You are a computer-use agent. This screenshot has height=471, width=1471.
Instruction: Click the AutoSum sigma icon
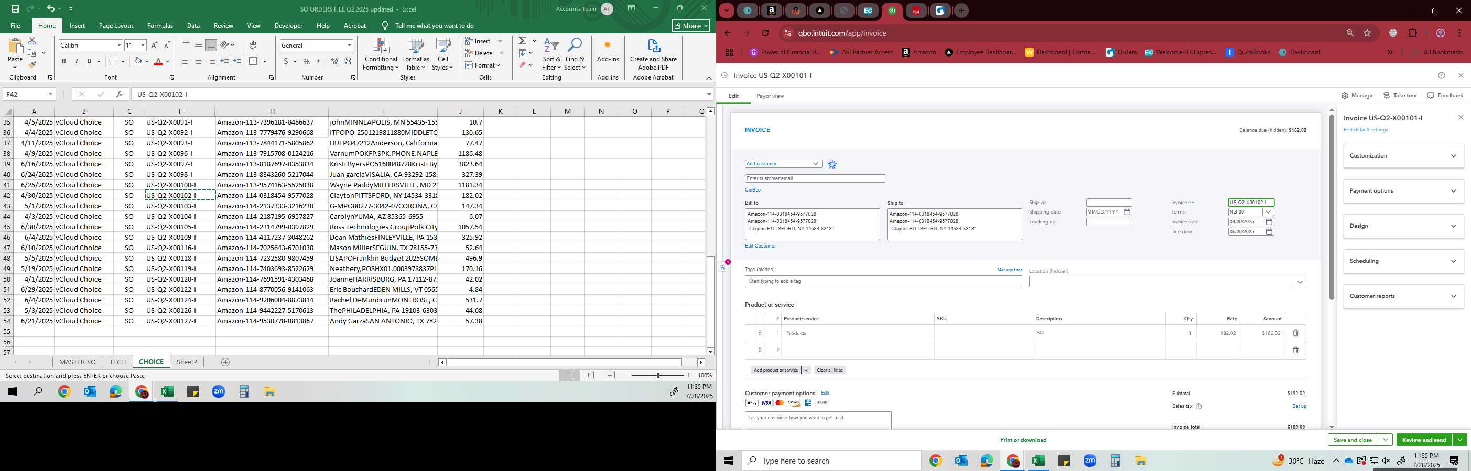tap(523, 41)
